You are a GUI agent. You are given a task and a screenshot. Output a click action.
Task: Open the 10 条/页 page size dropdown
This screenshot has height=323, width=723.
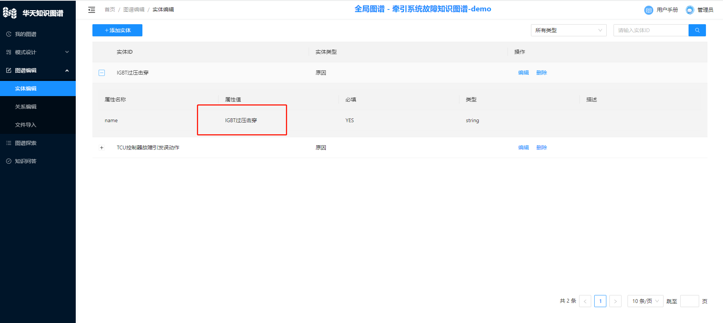point(645,301)
